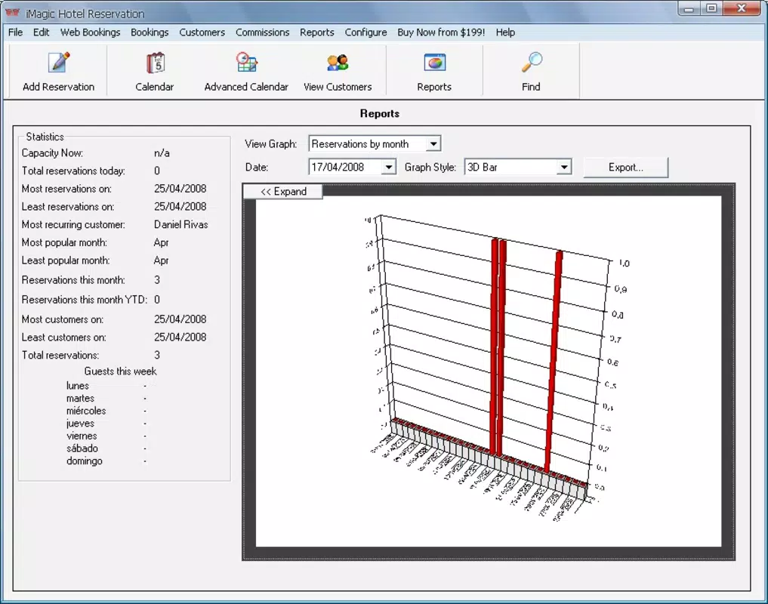Click the Most popular month label

tap(64, 242)
